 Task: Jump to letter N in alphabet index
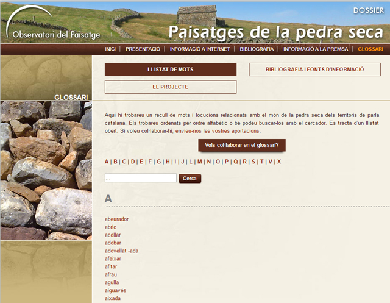pyautogui.click(x=208, y=162)
